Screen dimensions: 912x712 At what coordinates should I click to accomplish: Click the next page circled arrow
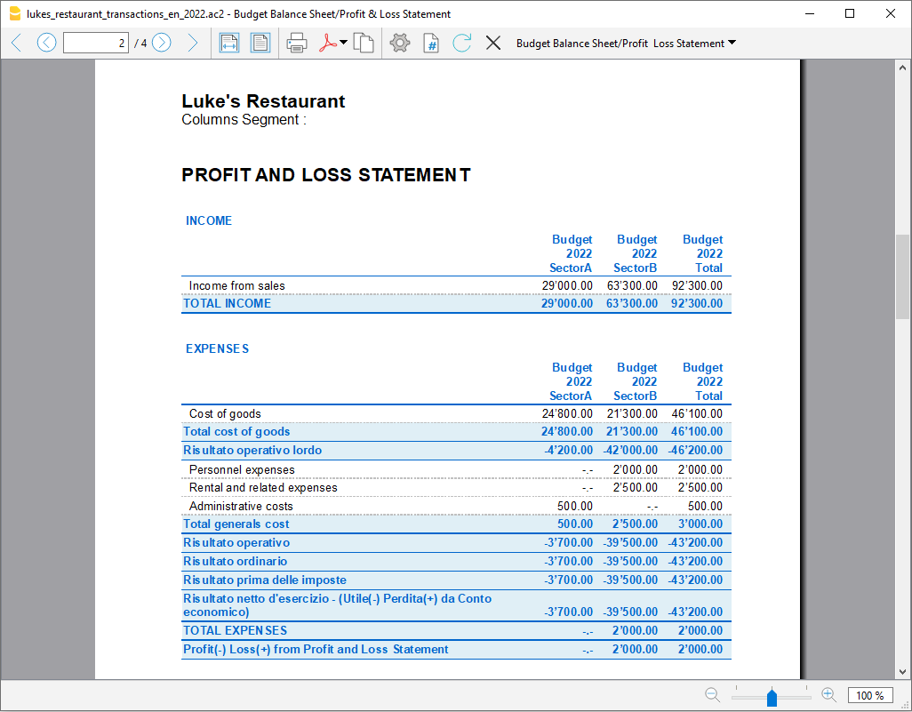(x=162, y=43)
